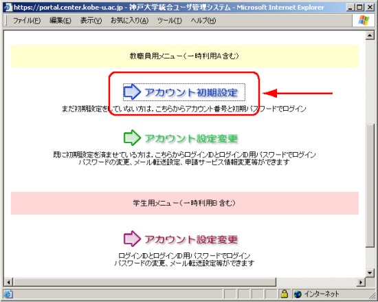Open the pink student アカウント設定変更 link
The image size is (378, 302).
click(191, 239)
